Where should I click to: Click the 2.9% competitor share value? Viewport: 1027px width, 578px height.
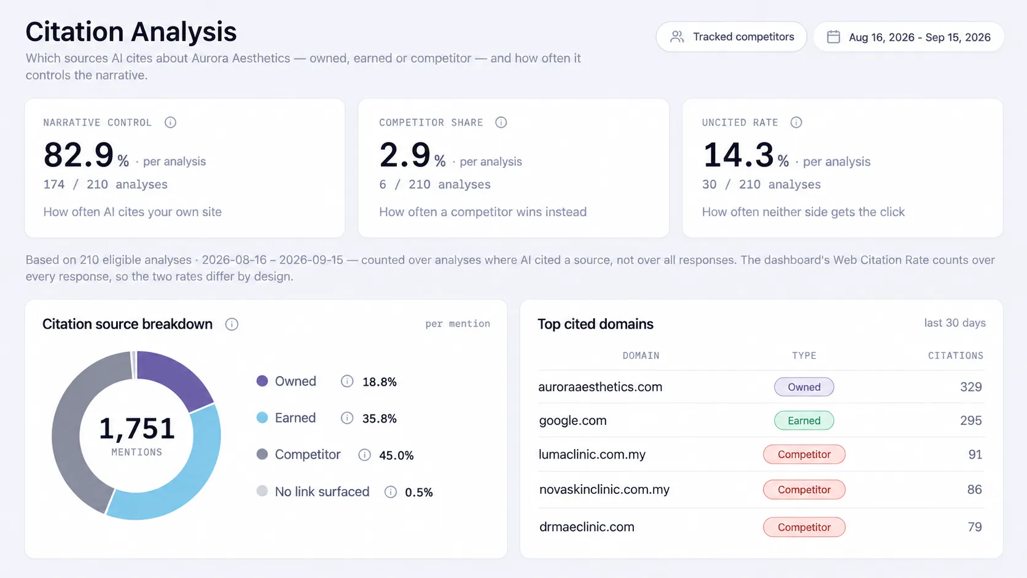[412, 155]
